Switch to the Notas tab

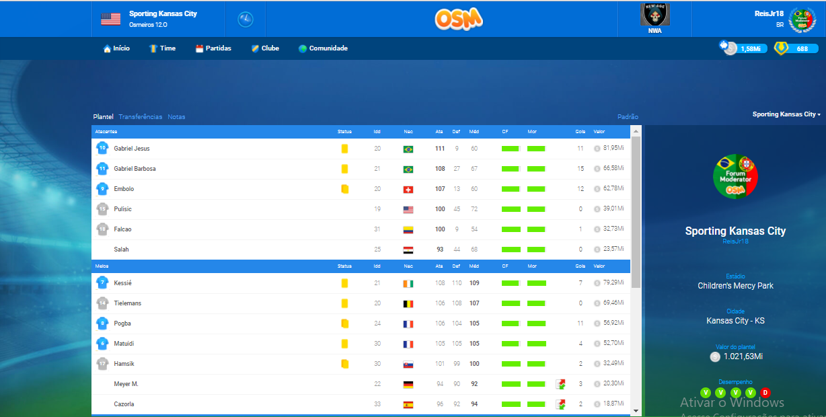176,117
